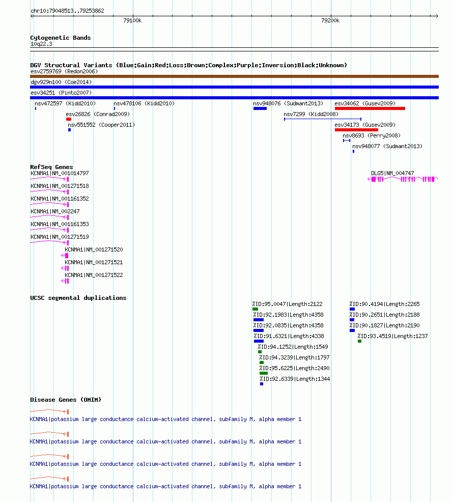Select the nsv8693 (Perry2008) variant label
The width and height of the screenshot is (453, 502).
click(x=372, y=135)
